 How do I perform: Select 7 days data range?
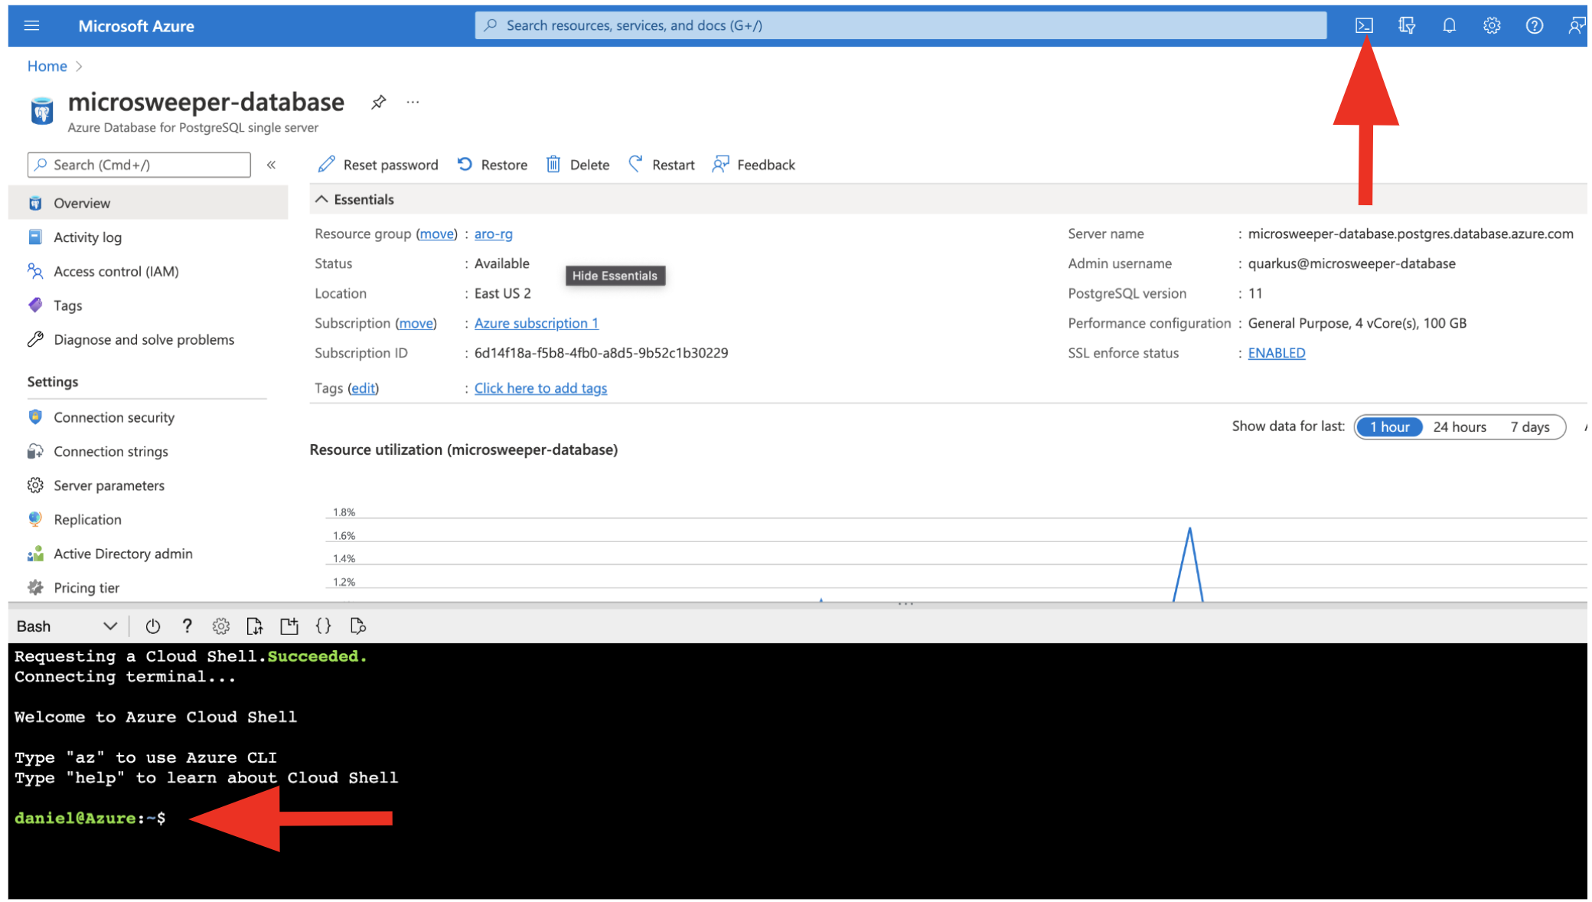(1529, 426)
